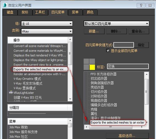Switch to the 颜色 tab
The height and width of the screenshot is (139, 156).
[90, 12]
